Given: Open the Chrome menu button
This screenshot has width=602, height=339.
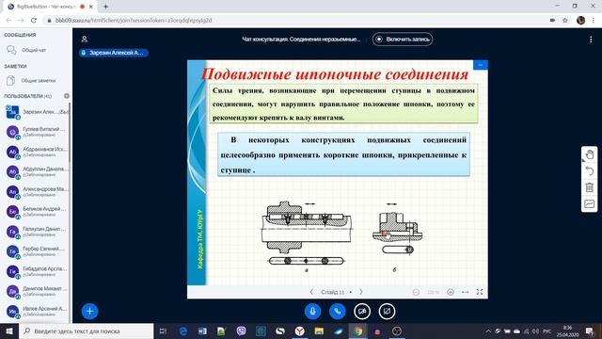Looking at the screenshot, I should pos(594,21).
